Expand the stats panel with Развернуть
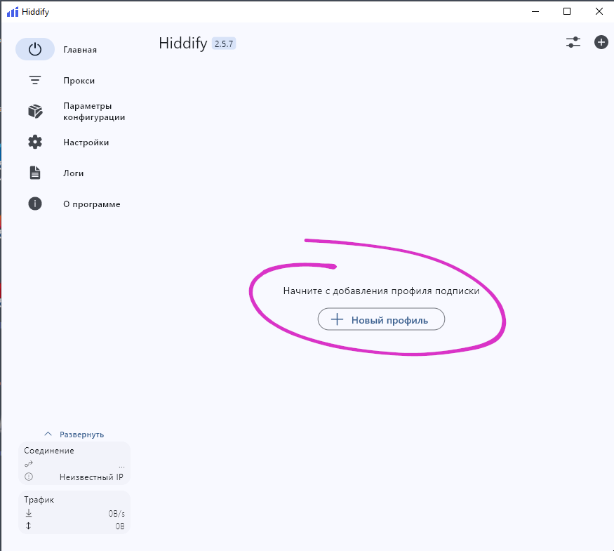614x551 pixels. 74,434
